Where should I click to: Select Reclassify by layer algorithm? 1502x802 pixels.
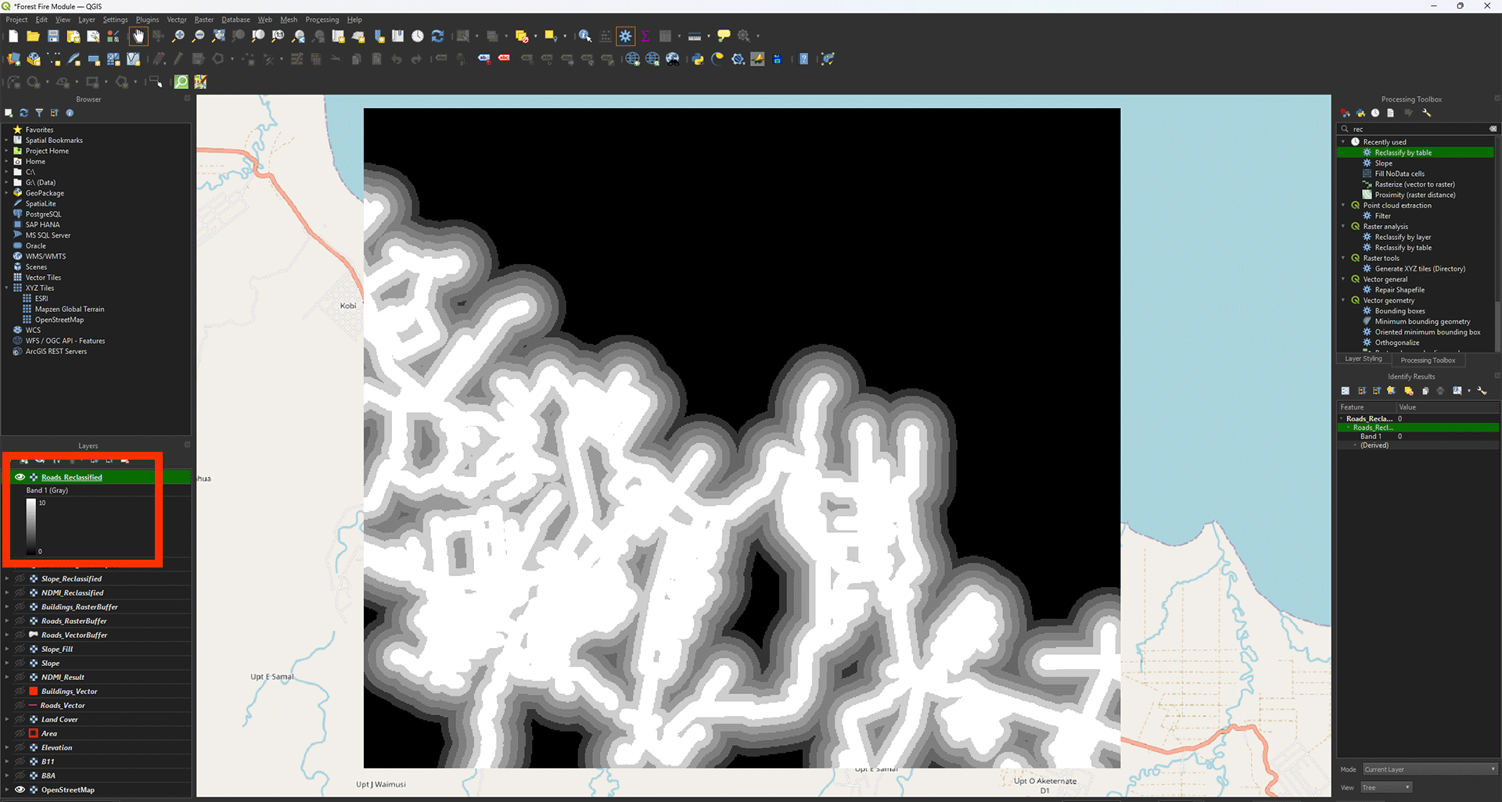pos(1403,237)
